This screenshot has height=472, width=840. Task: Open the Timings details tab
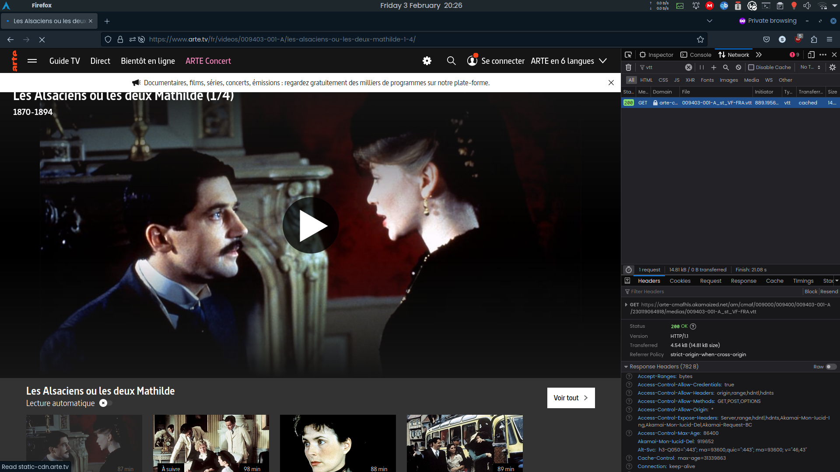tap(803, 281)
